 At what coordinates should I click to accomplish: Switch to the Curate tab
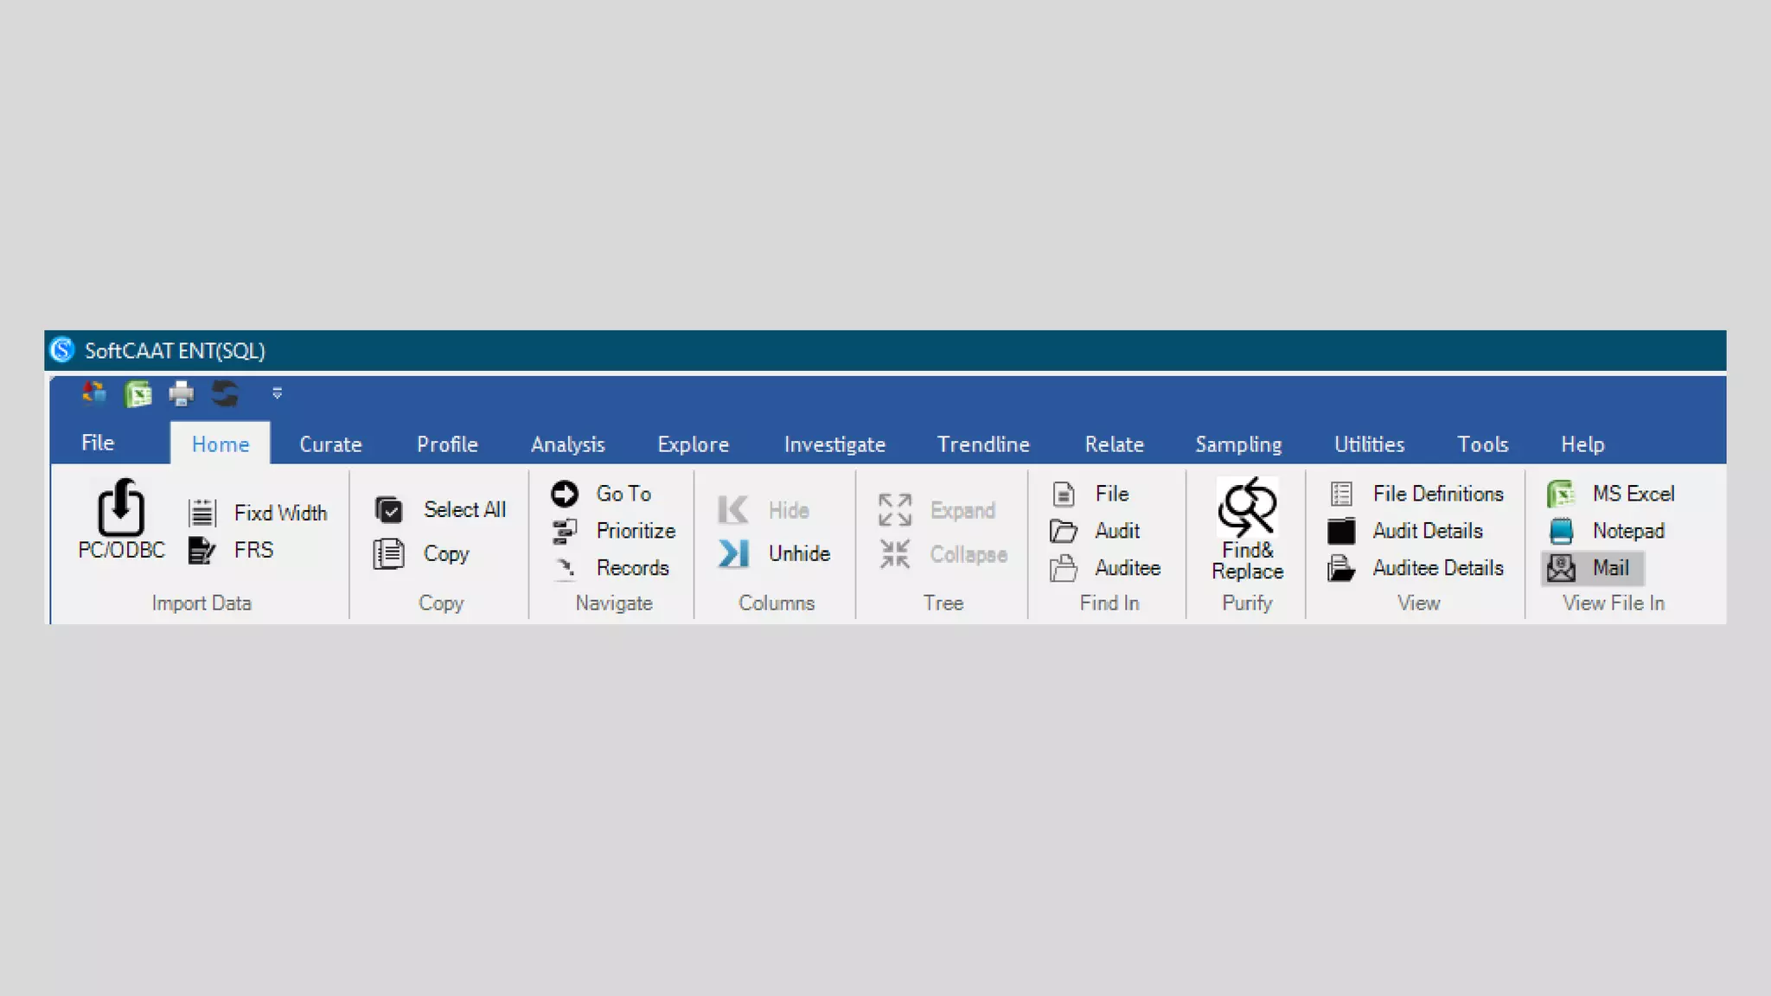click(x=330, y=444)
